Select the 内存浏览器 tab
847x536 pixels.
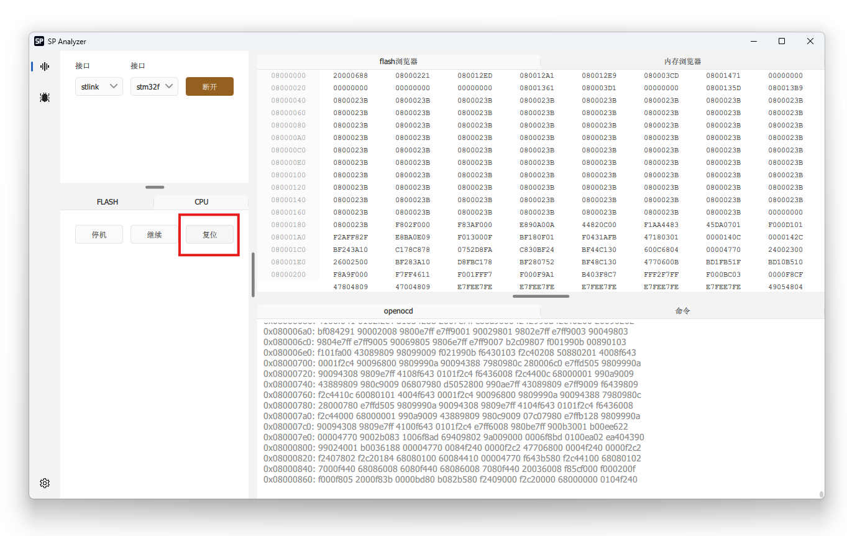[682, 62]
